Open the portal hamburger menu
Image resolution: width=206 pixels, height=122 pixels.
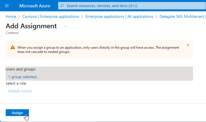point(7,6)
